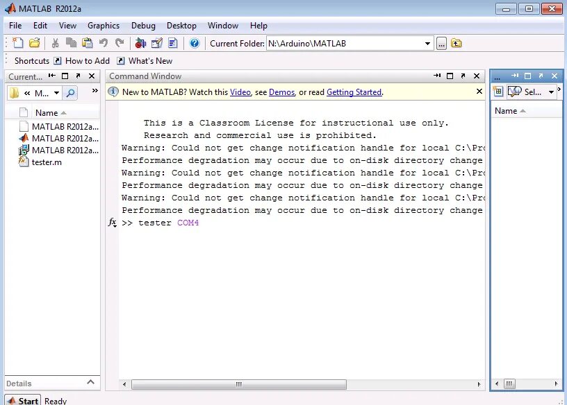Expand the plot selection dropdown arrow
The width and height of the screenshot is (567, 405).
(551, 92)
